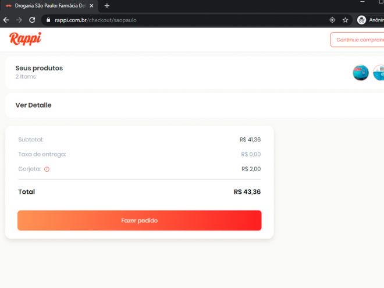This screenshot has width=384, height=288.
Task: Go back using the browser back arrow
Action: click(6, 20)
